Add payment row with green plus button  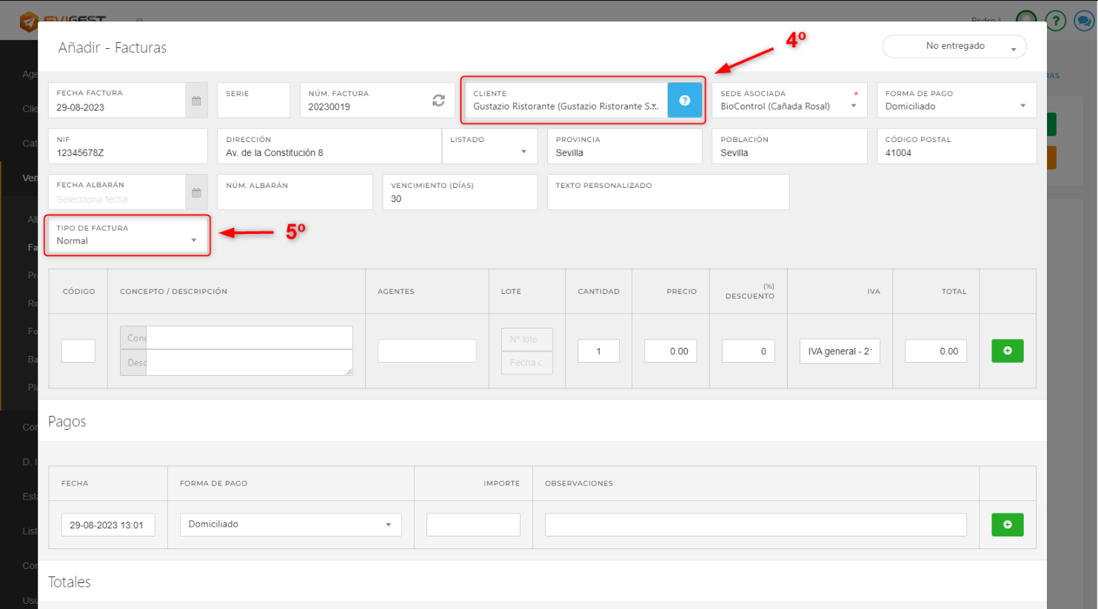tap(1007, 525)
